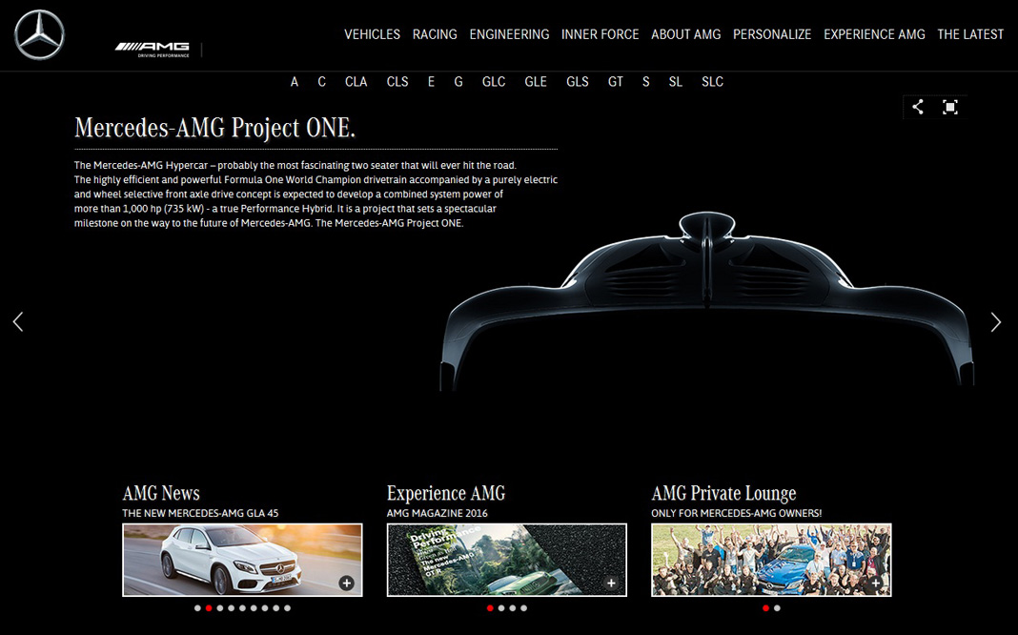This screenshot has width=1018, height=635.
Task: Switch to the GT model tab
Action: pos(615,82)
